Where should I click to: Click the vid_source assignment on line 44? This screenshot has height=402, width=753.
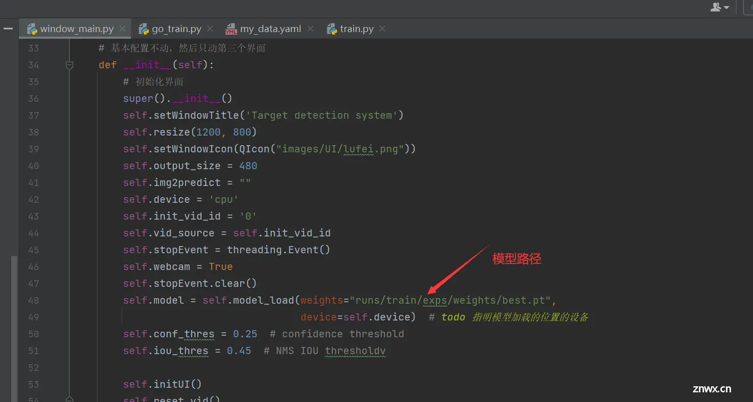[x=227, y=233]
